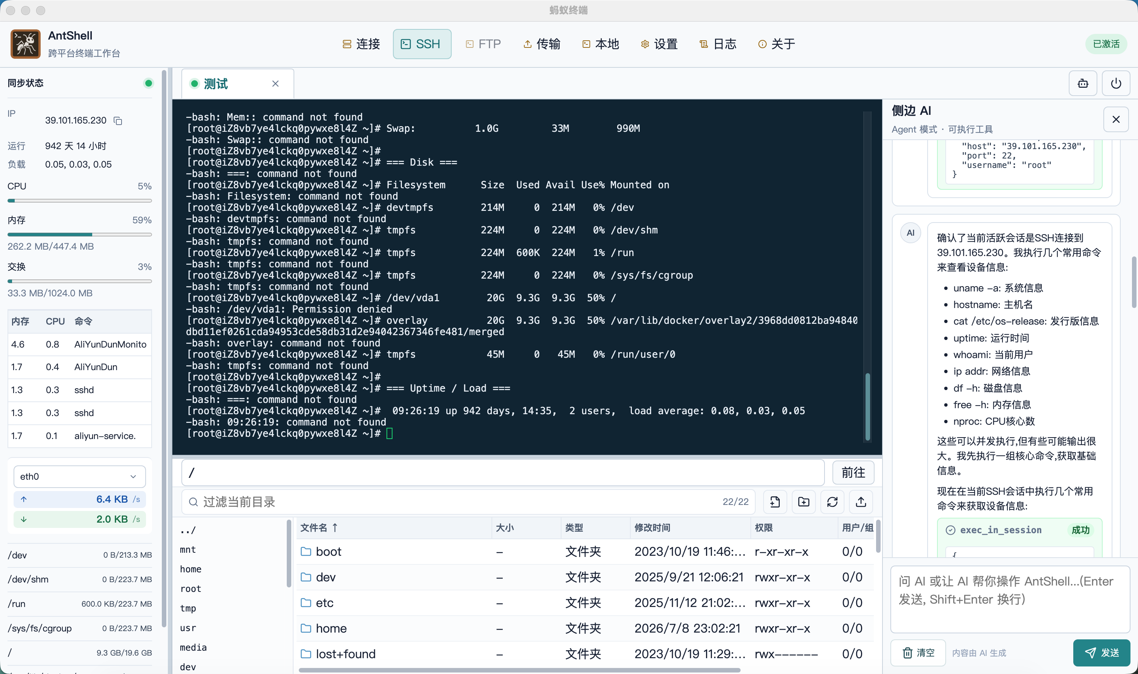Click the AI avatar badge
The image size is (1138, 674).
(910, 233)
